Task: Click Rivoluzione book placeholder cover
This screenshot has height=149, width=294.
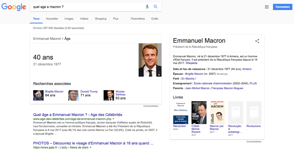Action: pos(254,113)
